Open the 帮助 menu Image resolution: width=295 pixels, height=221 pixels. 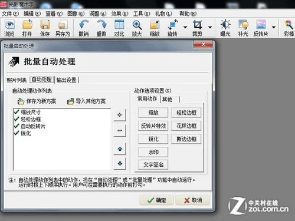click(188, 14)
